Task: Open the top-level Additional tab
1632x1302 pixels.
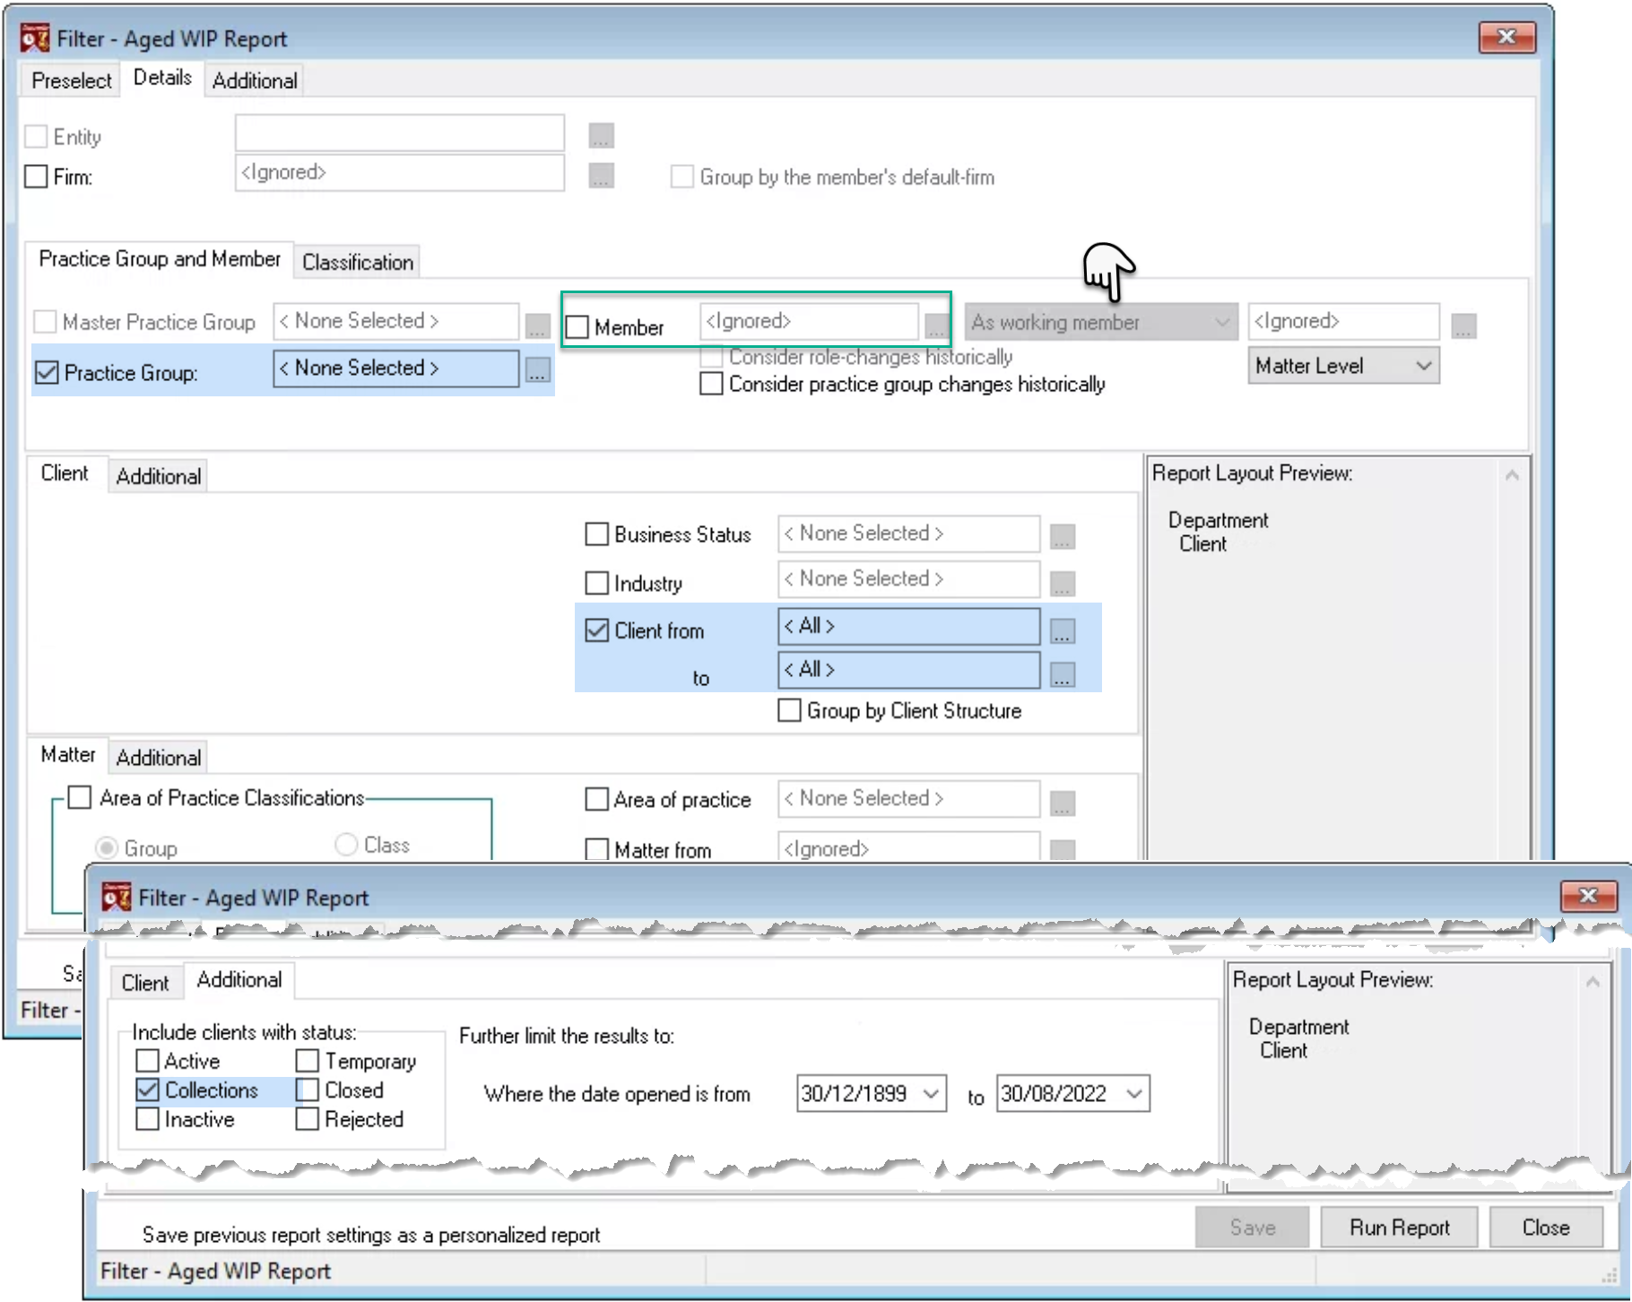Action: point(255,81)
